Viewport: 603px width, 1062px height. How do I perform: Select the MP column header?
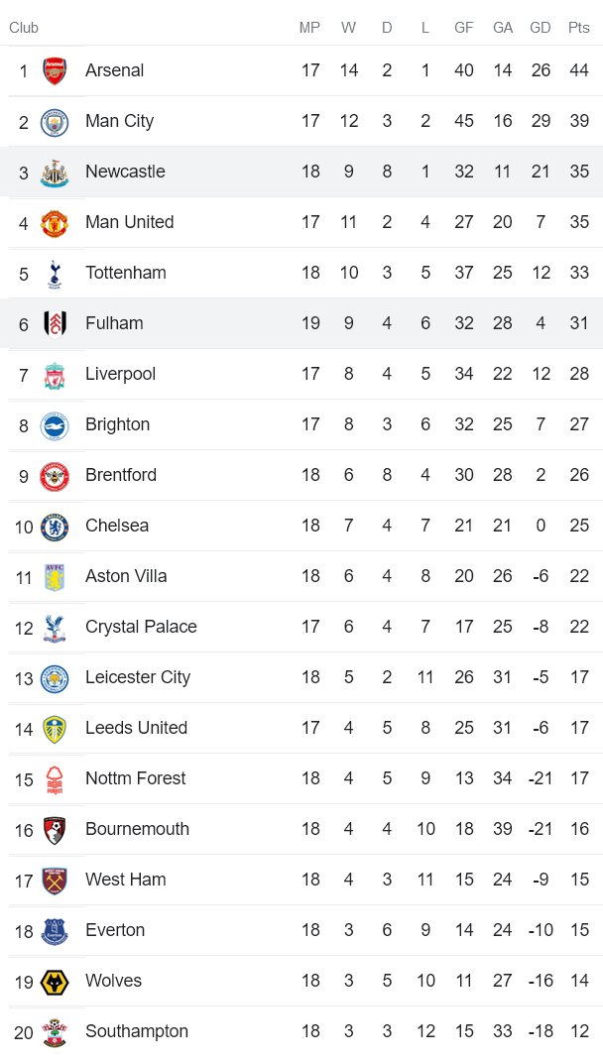309,28
